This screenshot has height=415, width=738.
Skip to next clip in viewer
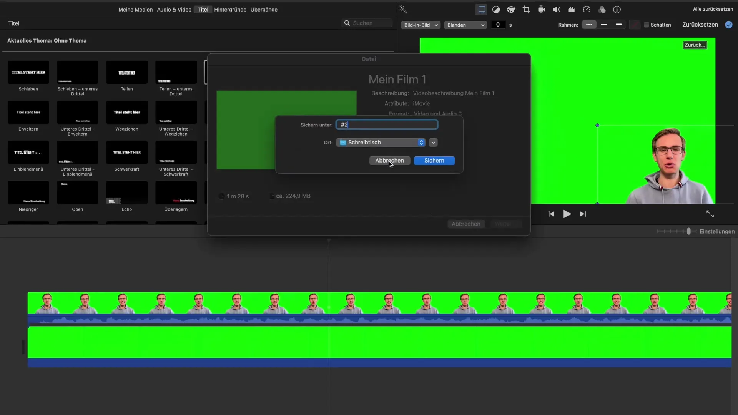[583, 214]
